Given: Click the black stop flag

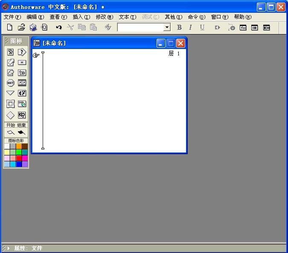Looking at the screenshot, I should point(21,132).
